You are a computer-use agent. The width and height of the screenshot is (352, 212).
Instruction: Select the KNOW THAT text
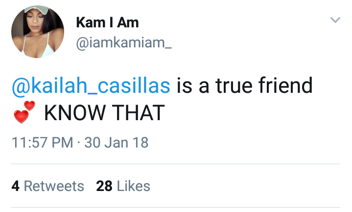[x=105, y=113]
